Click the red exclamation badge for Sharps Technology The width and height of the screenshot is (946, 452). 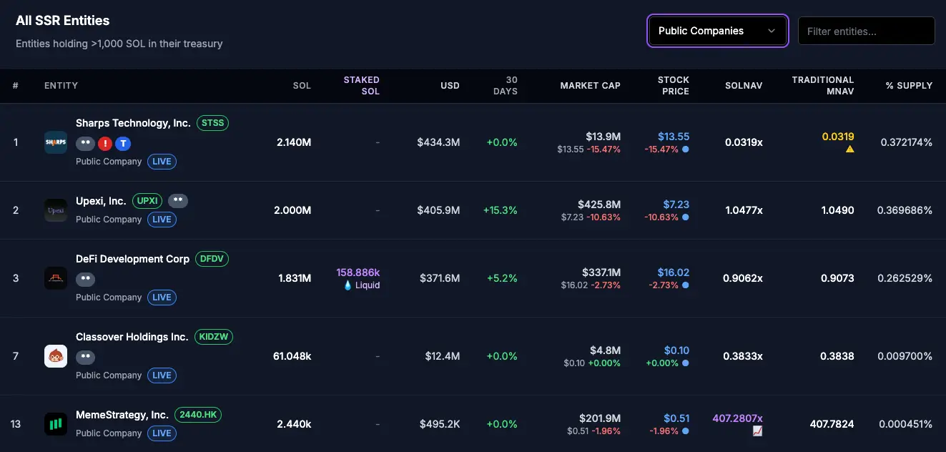point(105,144)
